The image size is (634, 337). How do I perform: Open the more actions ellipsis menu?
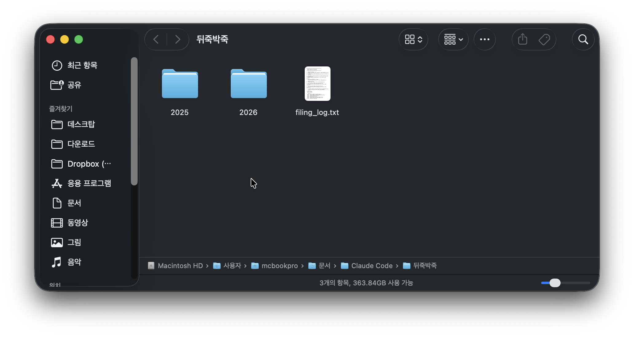(x=484, y=39)
